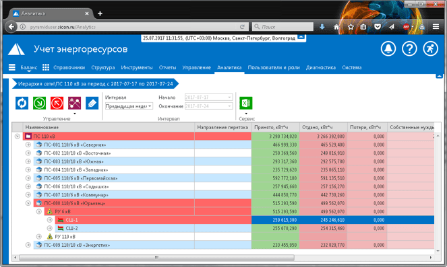This screenshot has height=267, width=447.
Task: Click the red circular arrow icon
Action: (57, 103)
